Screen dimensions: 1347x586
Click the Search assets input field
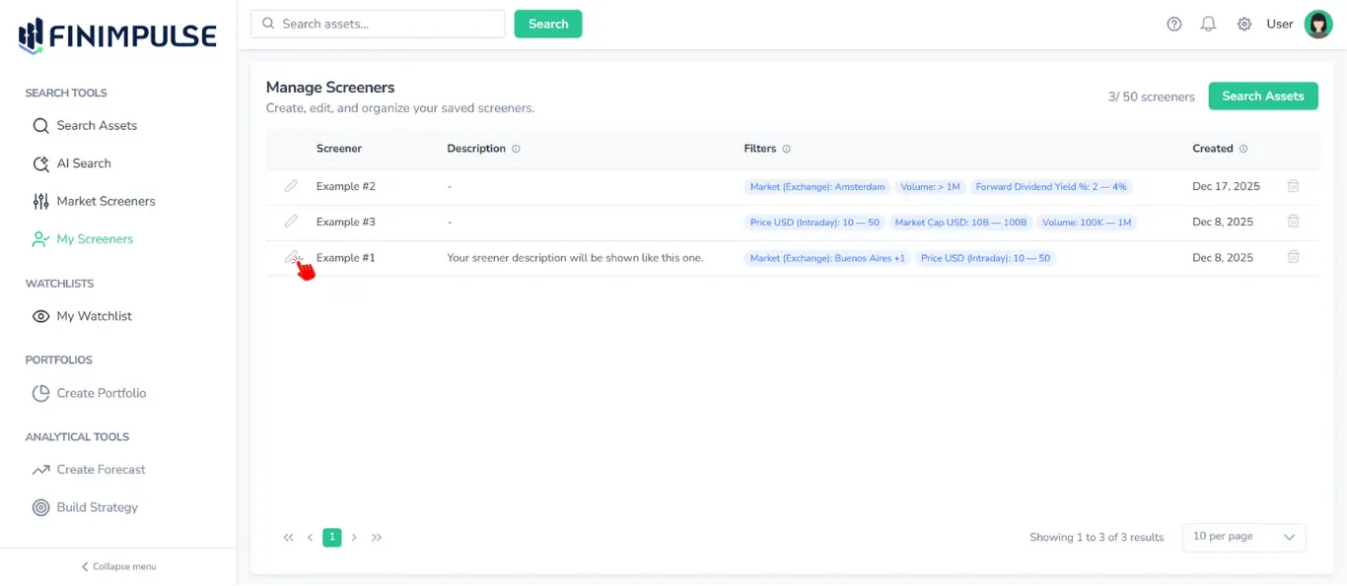tap(377, 22)
